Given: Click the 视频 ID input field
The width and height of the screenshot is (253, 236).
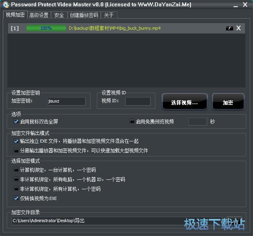Looking at the screenshot, I should point(138,101).
